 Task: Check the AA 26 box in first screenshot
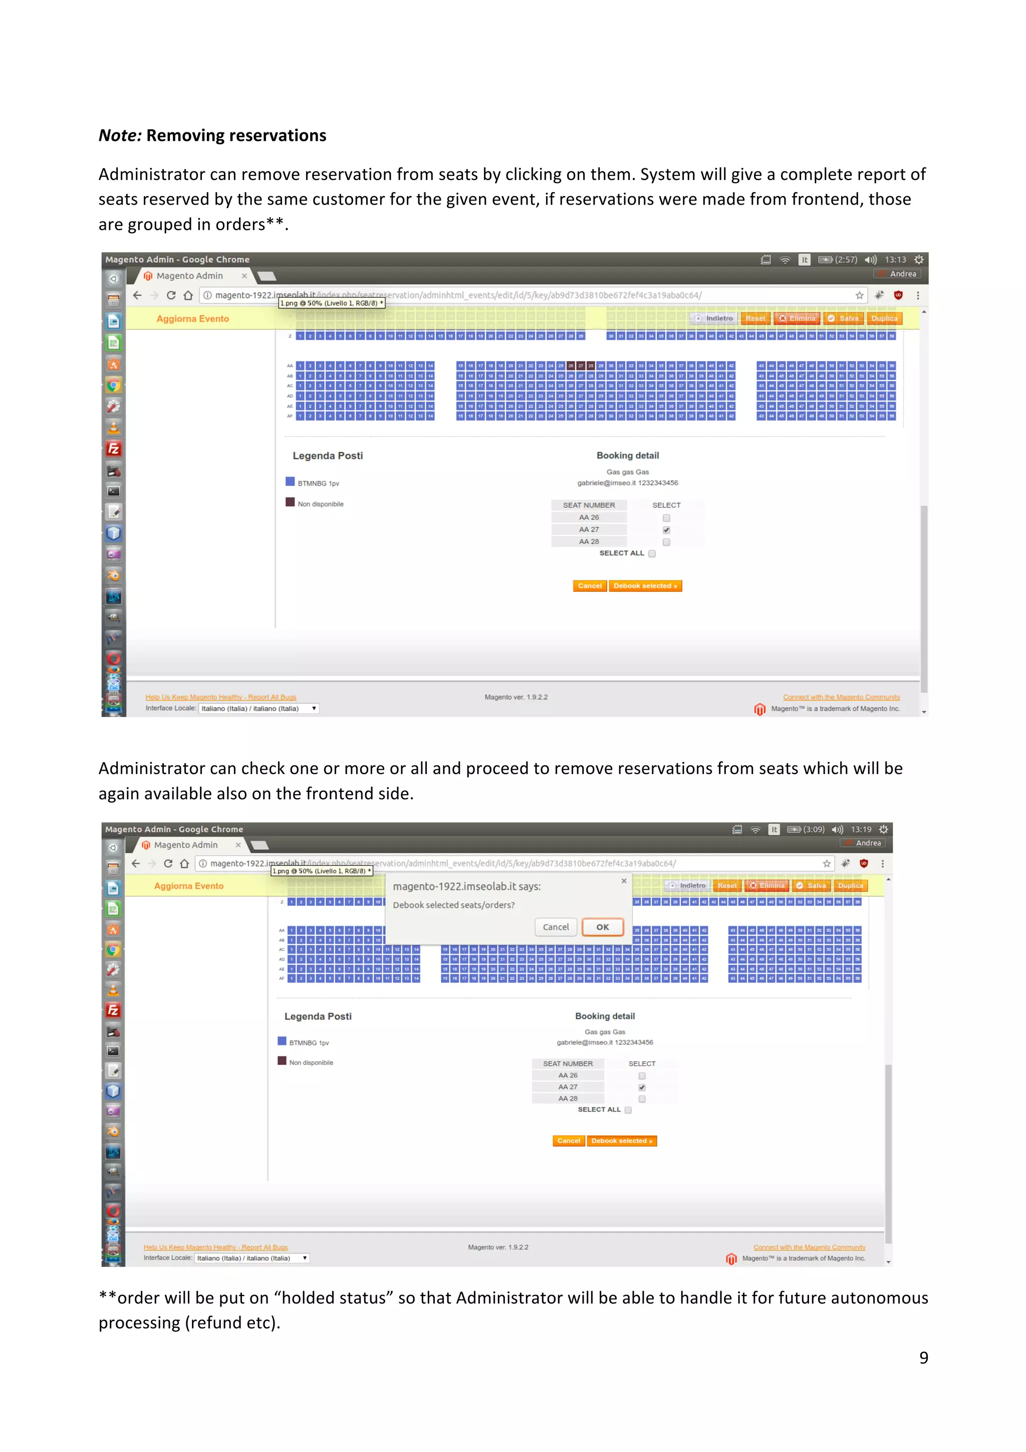pos(666,518)
